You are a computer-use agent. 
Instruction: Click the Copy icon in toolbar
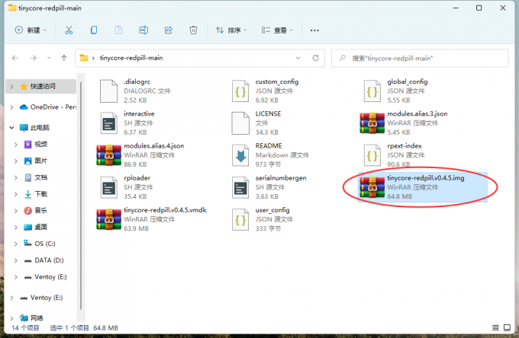(93, 30)
